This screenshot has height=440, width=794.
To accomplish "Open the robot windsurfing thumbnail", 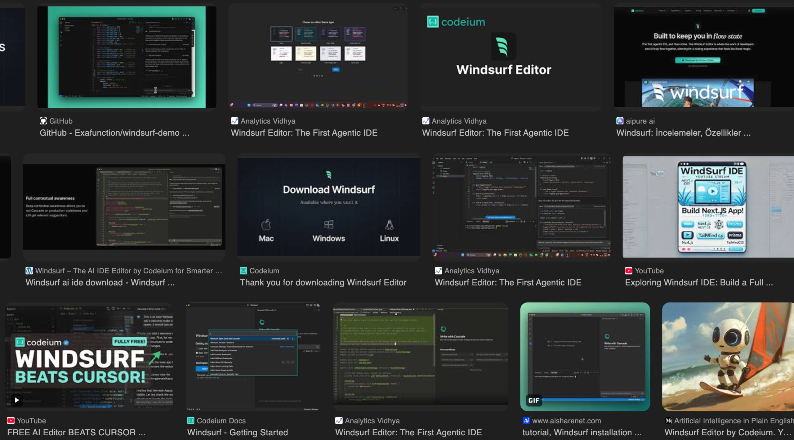I will click(728, 357).
